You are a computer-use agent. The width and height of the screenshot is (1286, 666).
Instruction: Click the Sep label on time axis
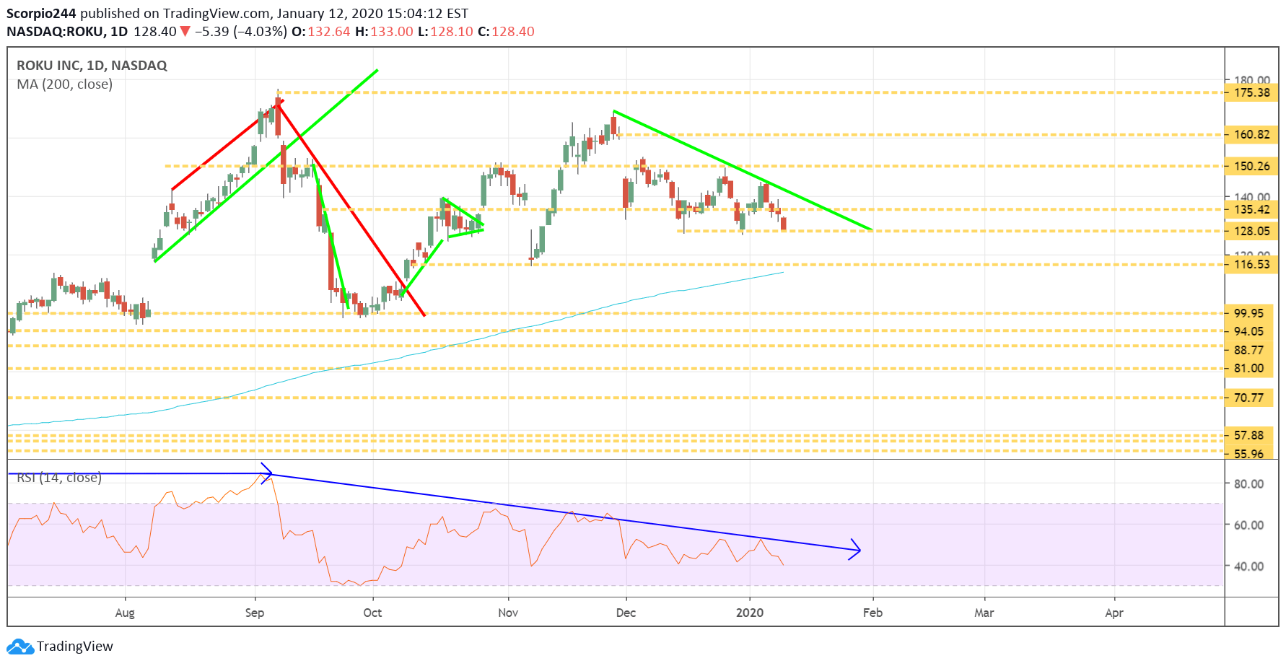[255, 613]
